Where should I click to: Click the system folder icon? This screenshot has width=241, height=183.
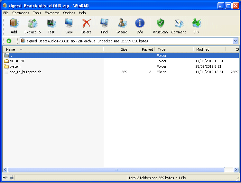pos(6,66)
